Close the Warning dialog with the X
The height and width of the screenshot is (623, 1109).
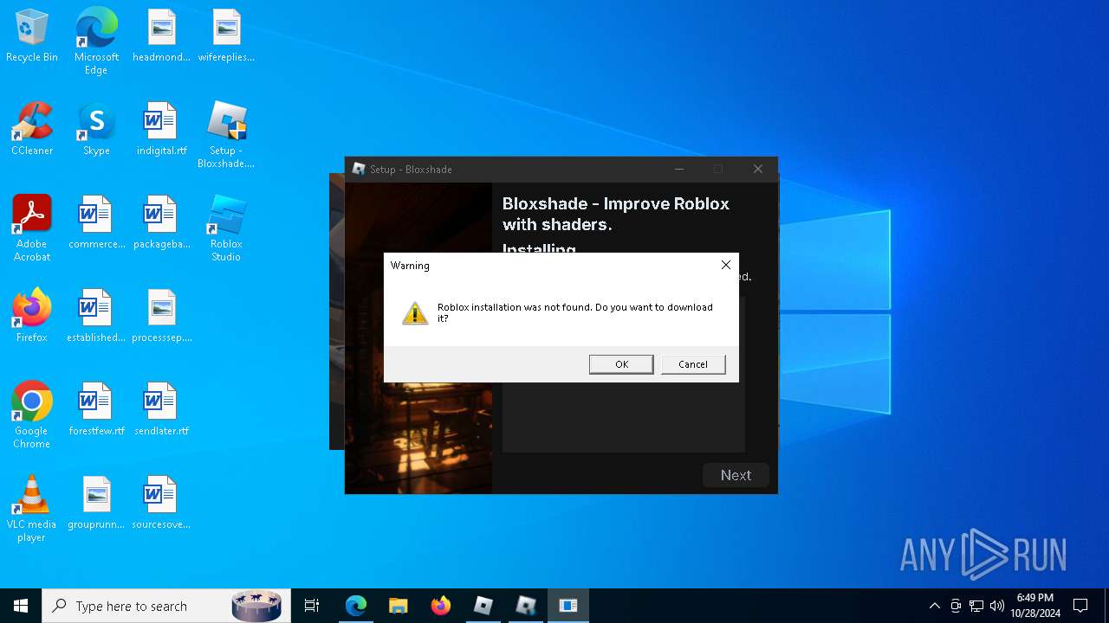click(726, 266)
